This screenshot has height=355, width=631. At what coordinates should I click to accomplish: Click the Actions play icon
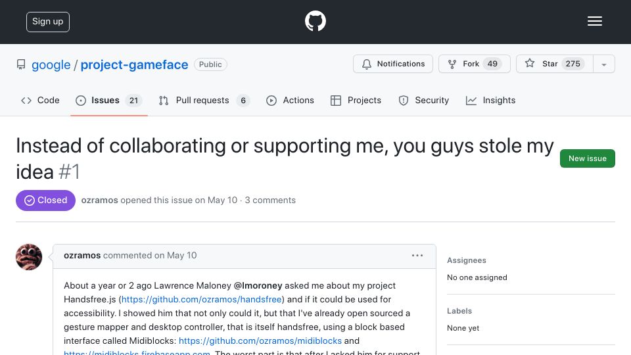click(271, 101)
